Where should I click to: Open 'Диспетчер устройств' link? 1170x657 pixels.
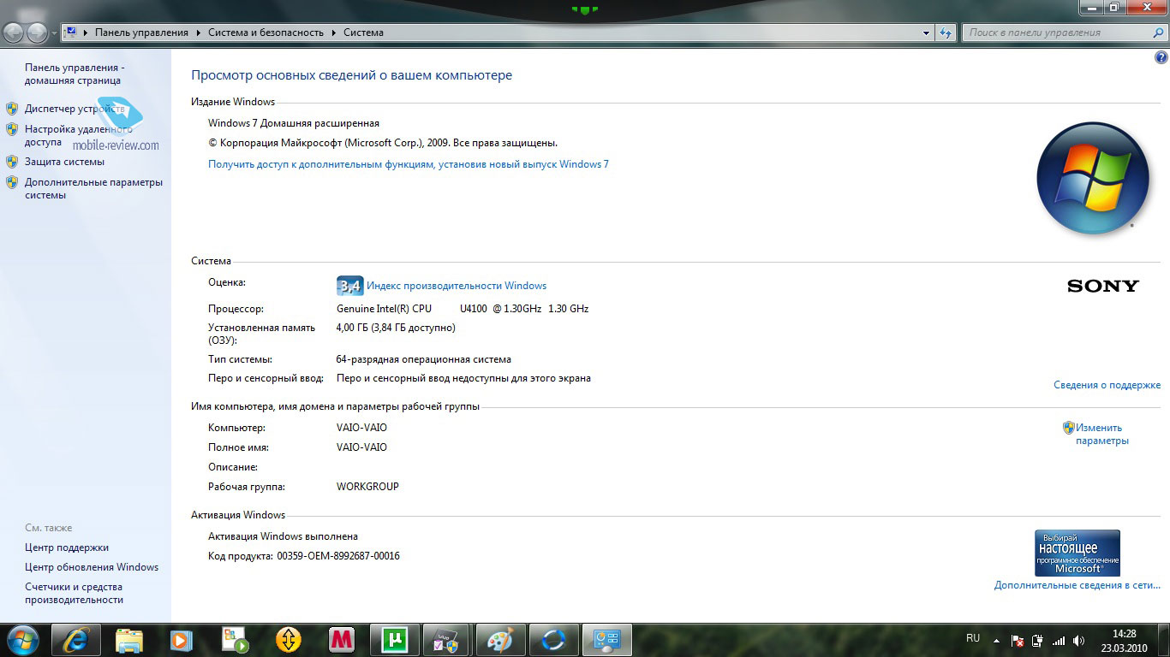point(75,109)
